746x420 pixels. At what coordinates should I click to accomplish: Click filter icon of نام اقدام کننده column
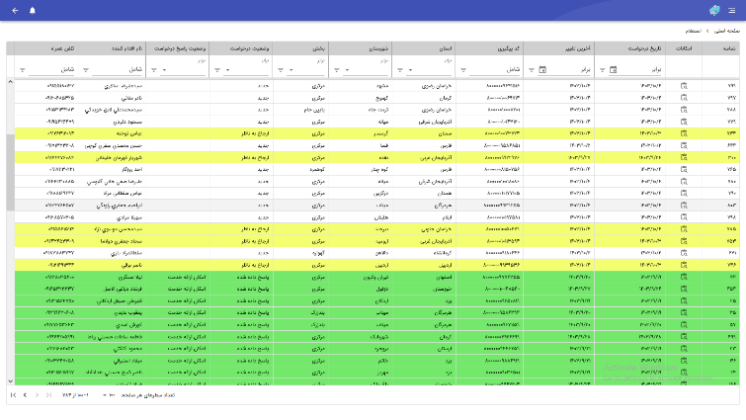click(x=85, y=70)
